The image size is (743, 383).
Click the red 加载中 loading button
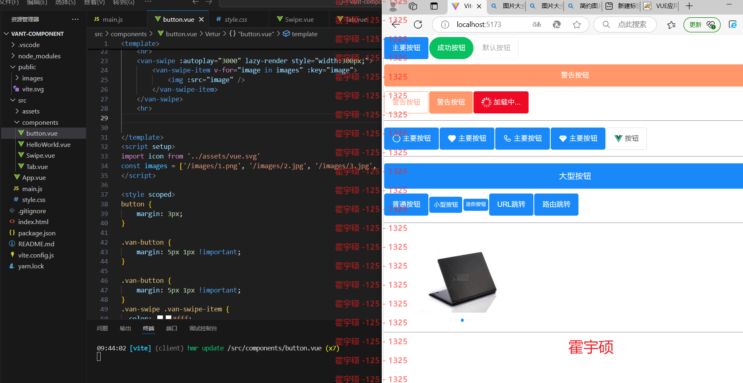[501, 102]
